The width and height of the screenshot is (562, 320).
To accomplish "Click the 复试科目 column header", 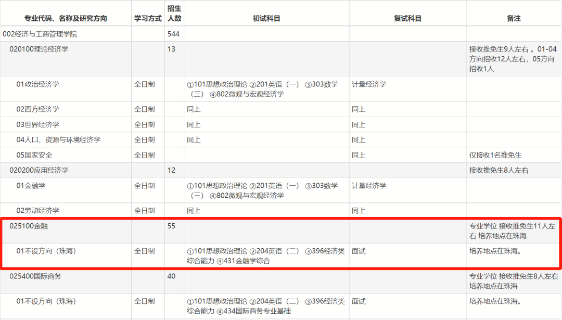I will 407,19.
